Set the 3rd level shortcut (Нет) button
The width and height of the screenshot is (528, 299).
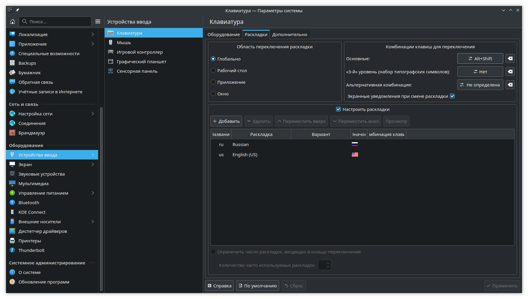point(480,72)
